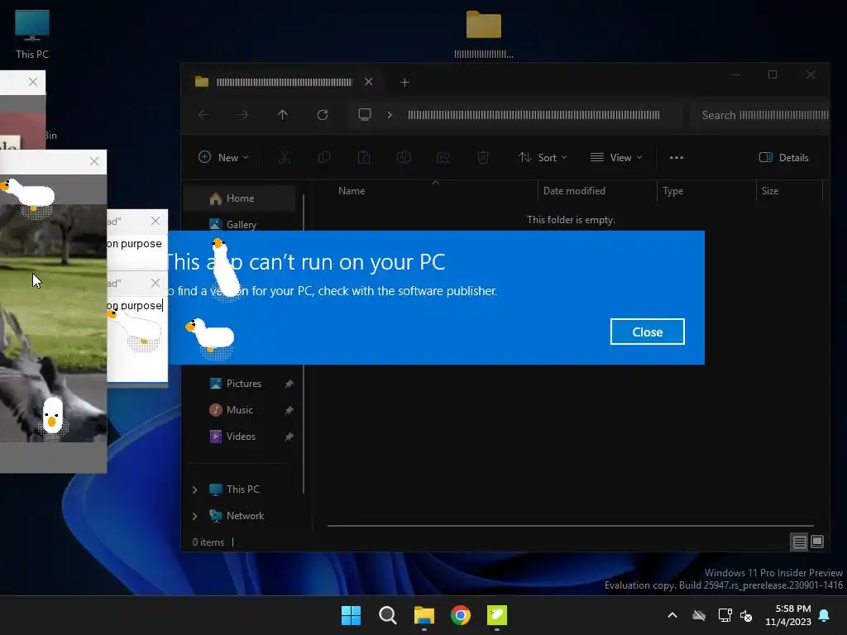This screenshot has height=635, width=847.
Task: Expand the address bar breadcrumb chevron
Action: 390,115
